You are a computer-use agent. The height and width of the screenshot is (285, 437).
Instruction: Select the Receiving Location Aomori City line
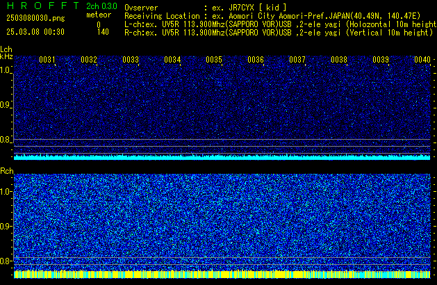coord(272,16)
